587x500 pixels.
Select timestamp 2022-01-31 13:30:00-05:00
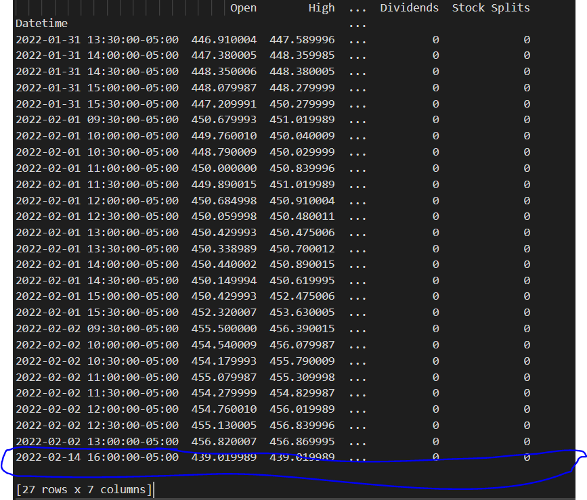(x=97, y=40)
